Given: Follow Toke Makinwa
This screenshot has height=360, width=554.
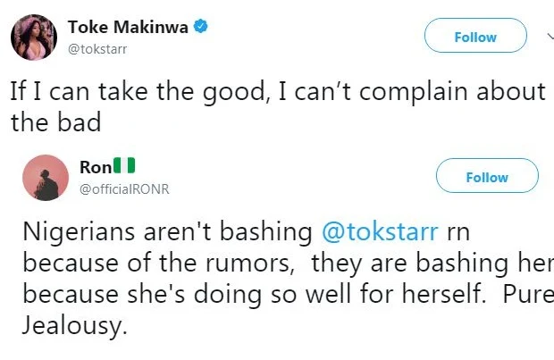Looking at the screenshot, I should point(474,38).
